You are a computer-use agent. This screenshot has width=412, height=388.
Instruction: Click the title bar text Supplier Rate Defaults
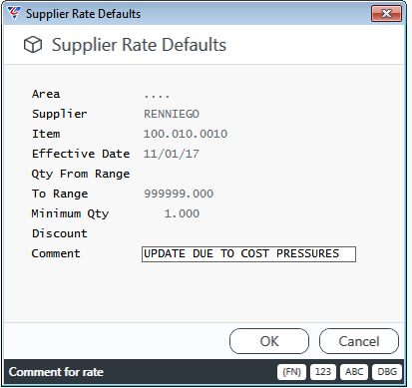(x=83, y=14)
